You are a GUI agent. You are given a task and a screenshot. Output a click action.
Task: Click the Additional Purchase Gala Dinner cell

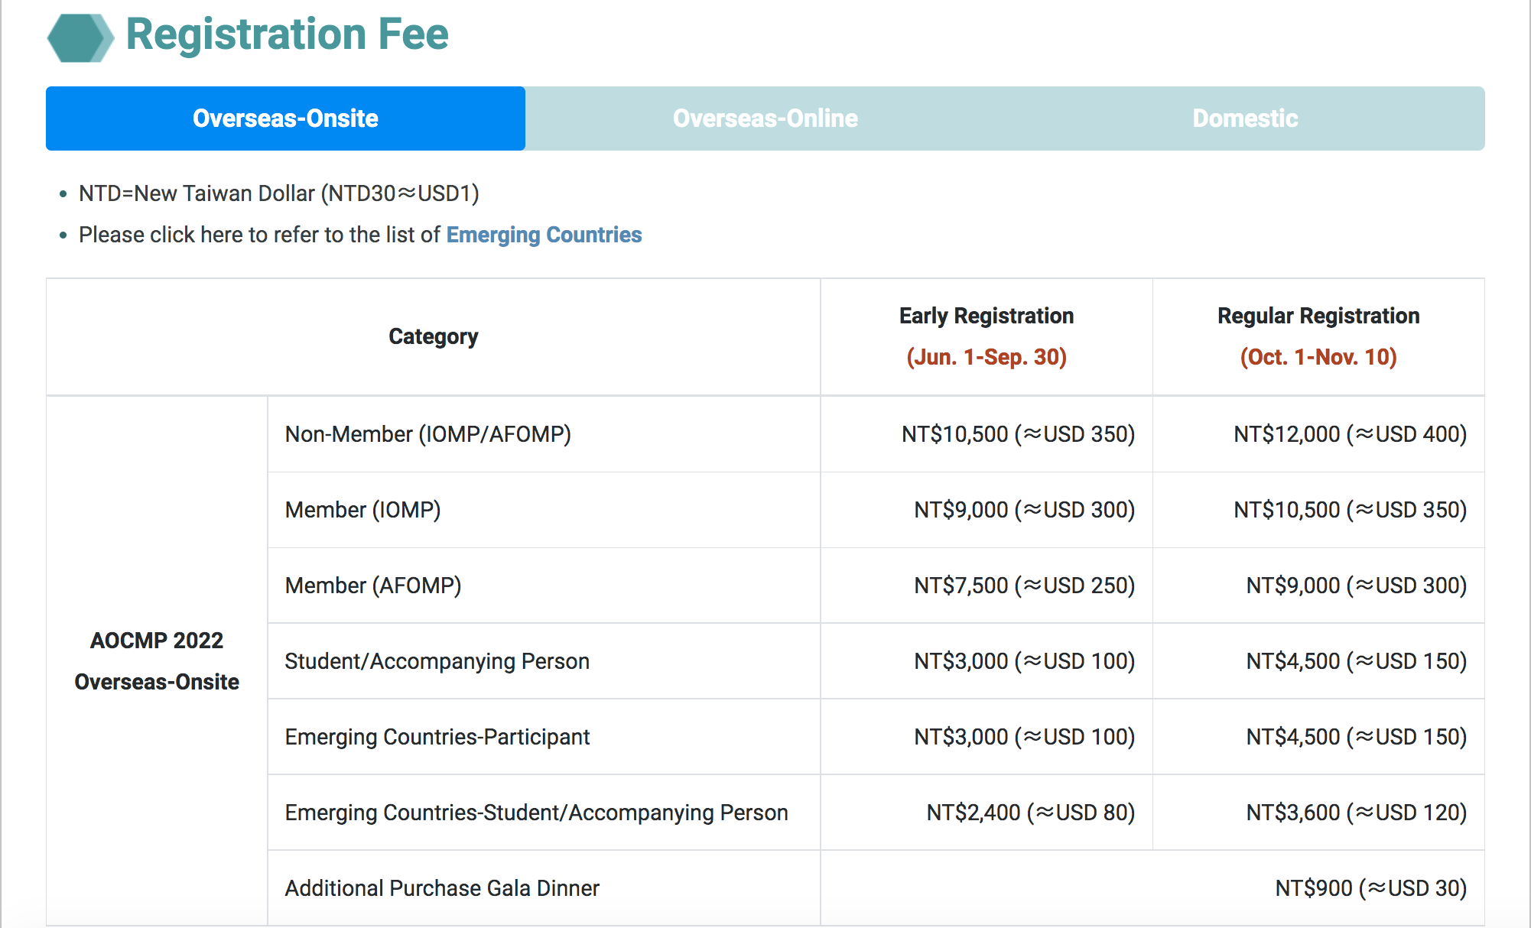441,888
